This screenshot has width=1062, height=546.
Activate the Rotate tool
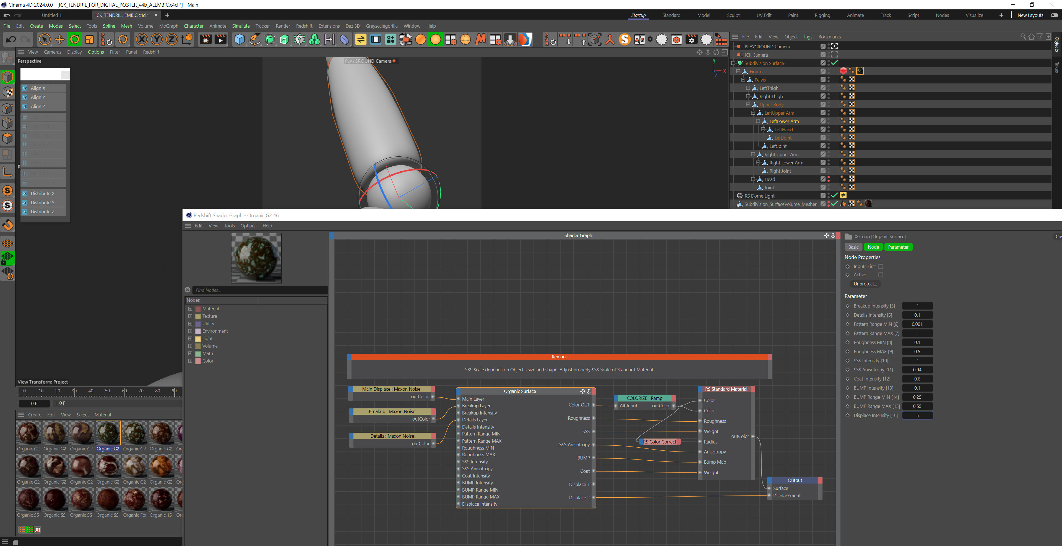(75, 40)
